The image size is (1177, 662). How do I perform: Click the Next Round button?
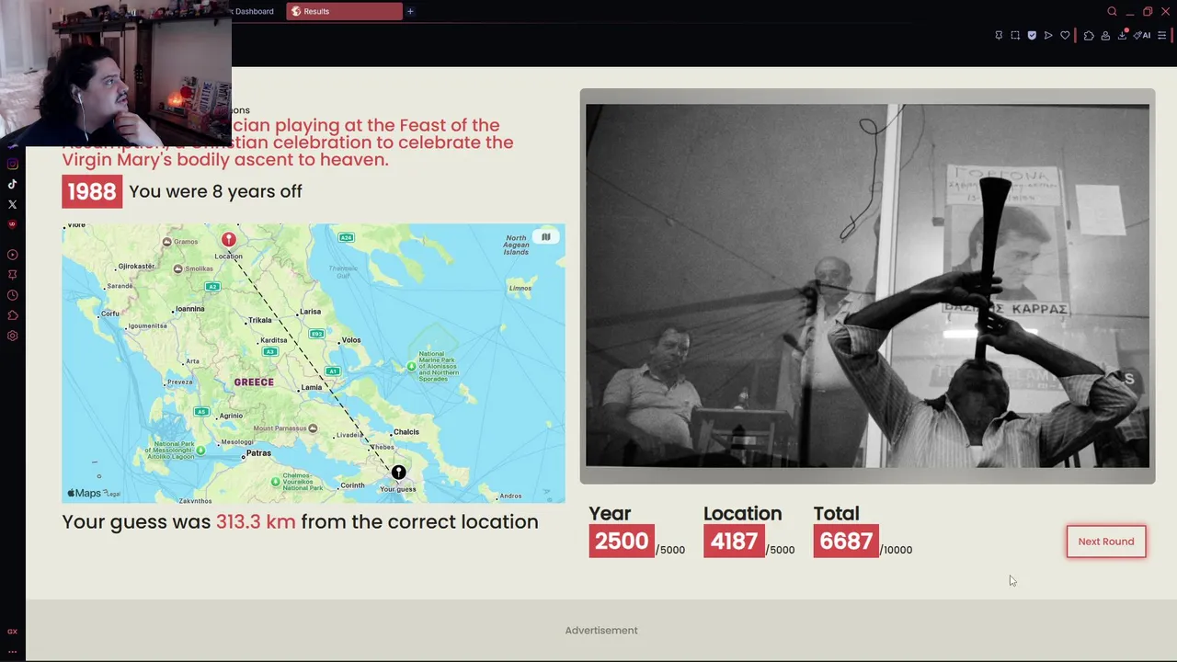point(1106,542)
